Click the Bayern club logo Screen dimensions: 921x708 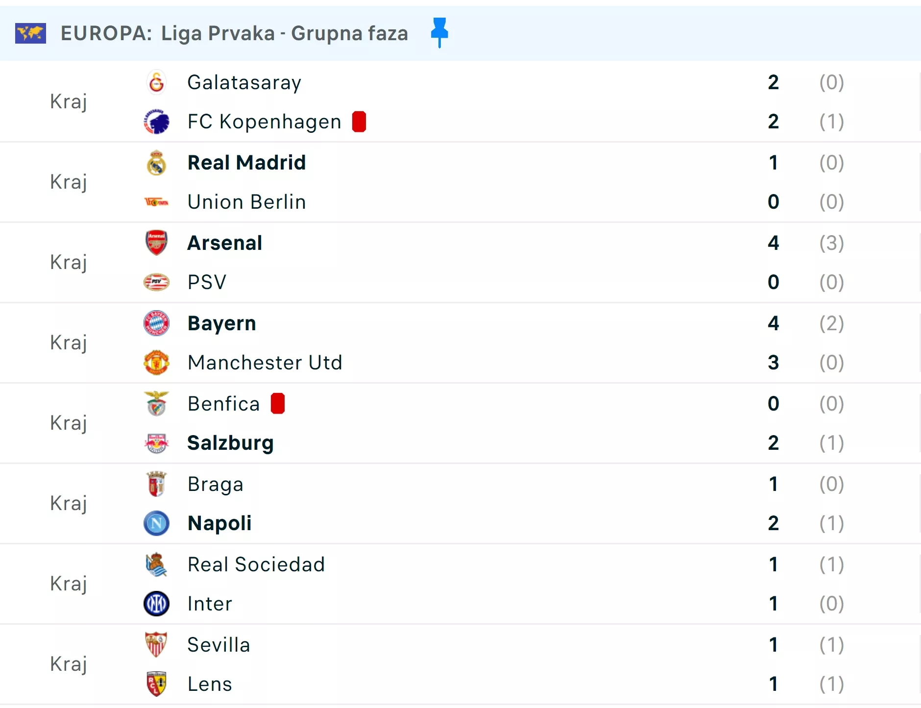156,323
